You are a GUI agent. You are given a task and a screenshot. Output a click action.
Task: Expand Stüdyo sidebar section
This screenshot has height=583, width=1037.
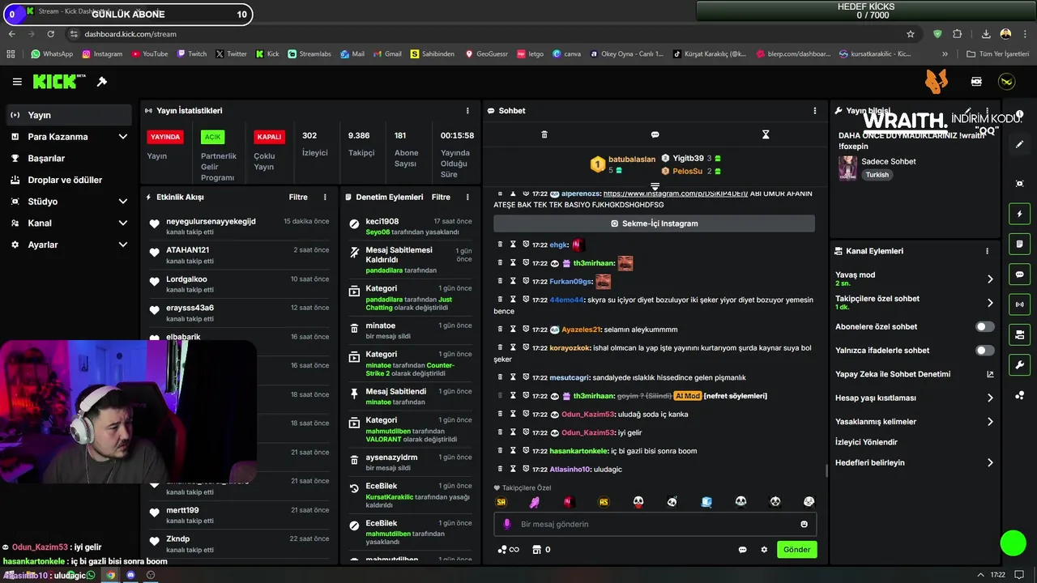[123, 202]
